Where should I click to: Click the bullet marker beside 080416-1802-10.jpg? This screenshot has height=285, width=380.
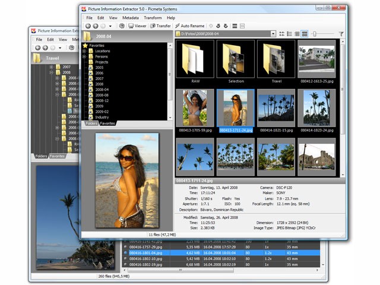(125, 259)
